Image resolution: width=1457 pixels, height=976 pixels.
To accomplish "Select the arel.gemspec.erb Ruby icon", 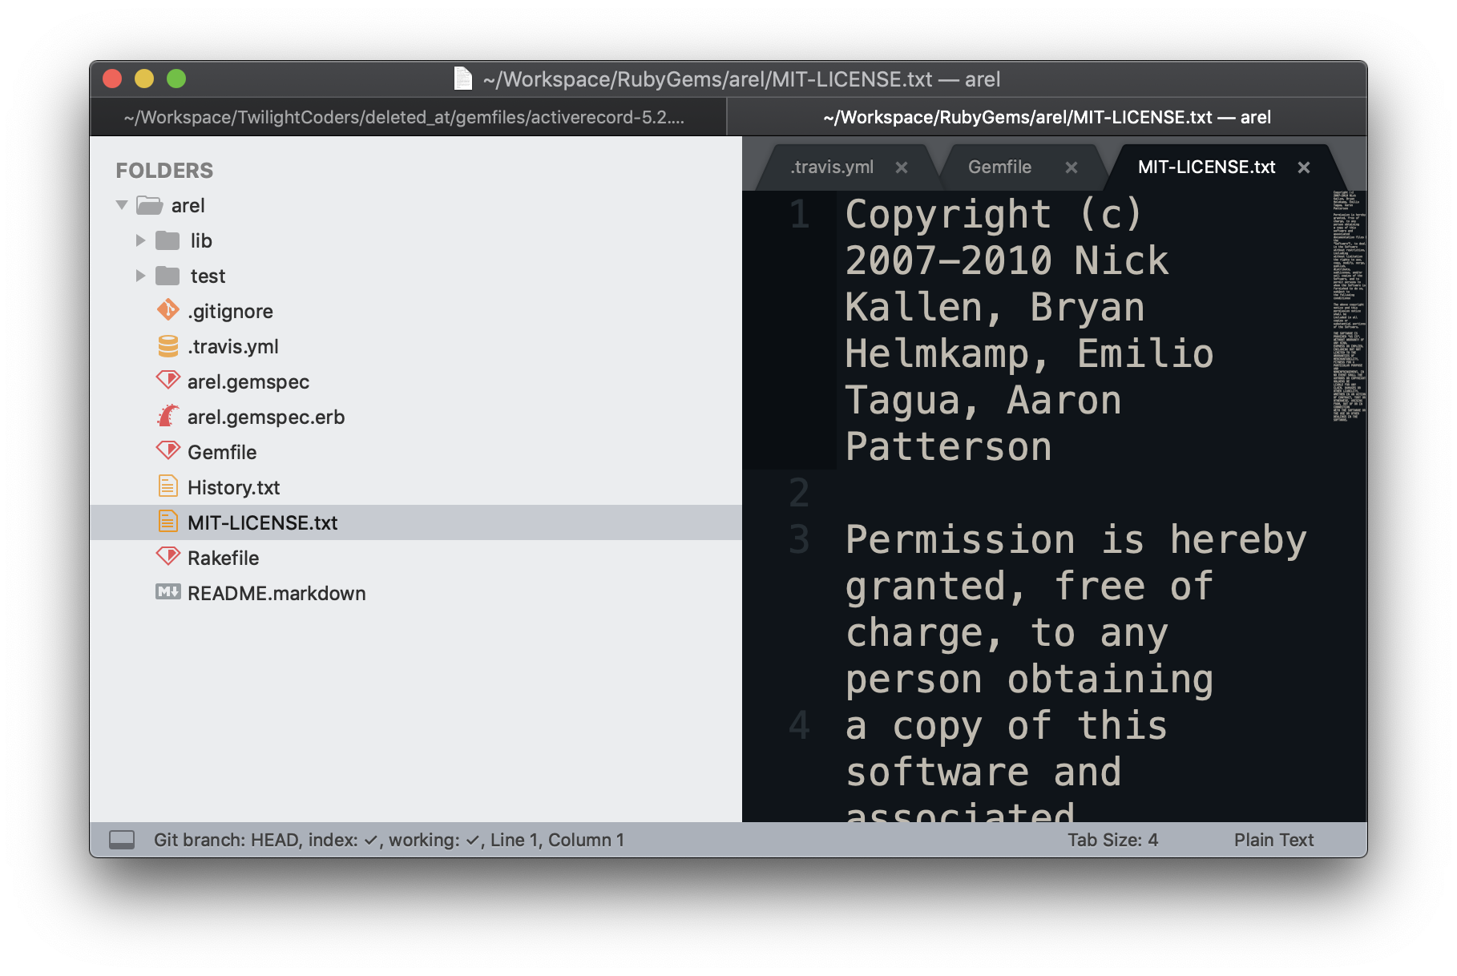I will 167,417.
